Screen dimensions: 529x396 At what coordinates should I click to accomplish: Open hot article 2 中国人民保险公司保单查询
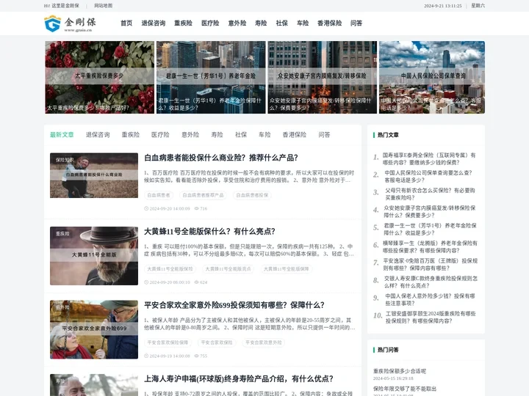pos(428,176)
